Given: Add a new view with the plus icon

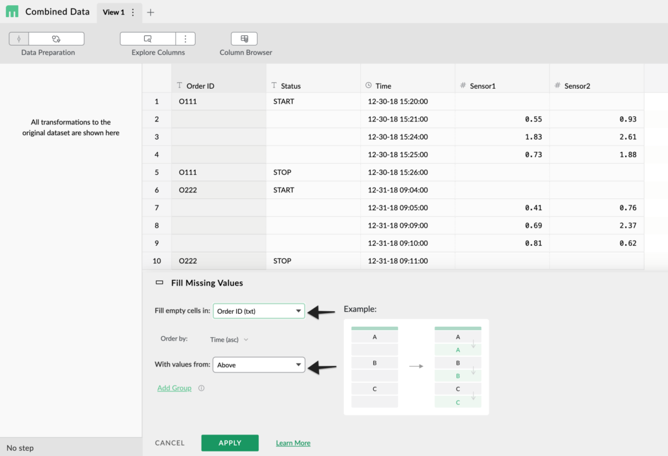Looking at the screenshot, I should tap(151, 12).
